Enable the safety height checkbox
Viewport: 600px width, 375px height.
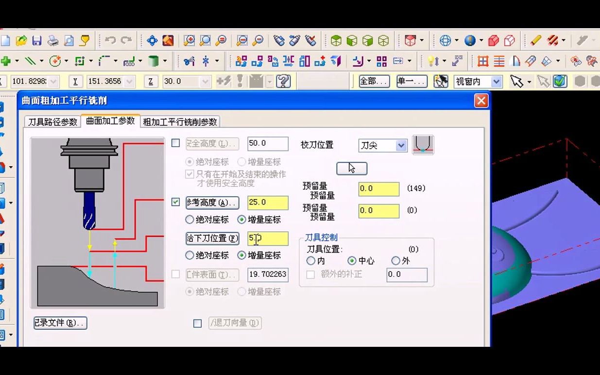176,143
